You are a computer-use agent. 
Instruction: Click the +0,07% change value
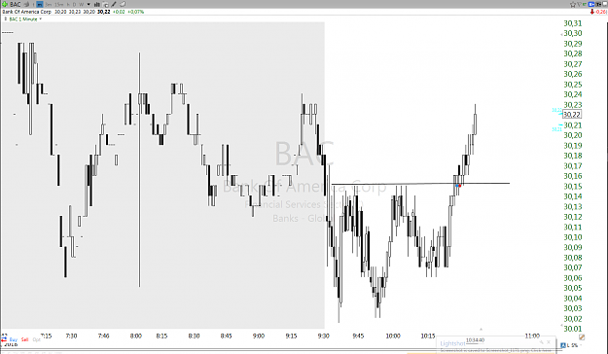click(136, 12)
